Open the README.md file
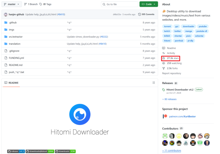 15,65
